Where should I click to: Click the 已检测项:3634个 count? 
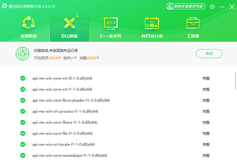[x=48, y=58]
